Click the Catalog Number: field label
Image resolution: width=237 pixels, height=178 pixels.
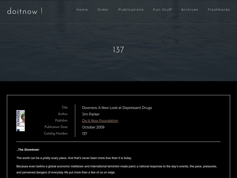point(56,133)
